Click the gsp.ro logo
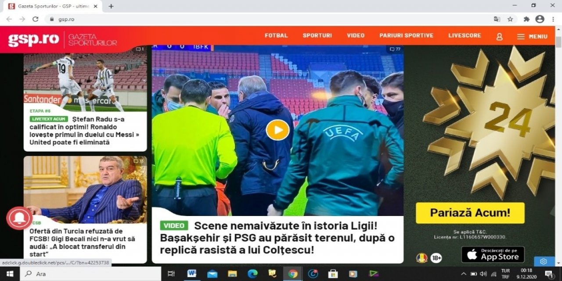The width and height of the screenshot is (562, 281). pyautogui.click(x=34, y=40)
